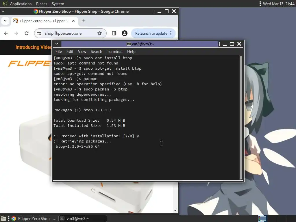
Task: View site information icon in address bar
Action: (x=39, y=33)
